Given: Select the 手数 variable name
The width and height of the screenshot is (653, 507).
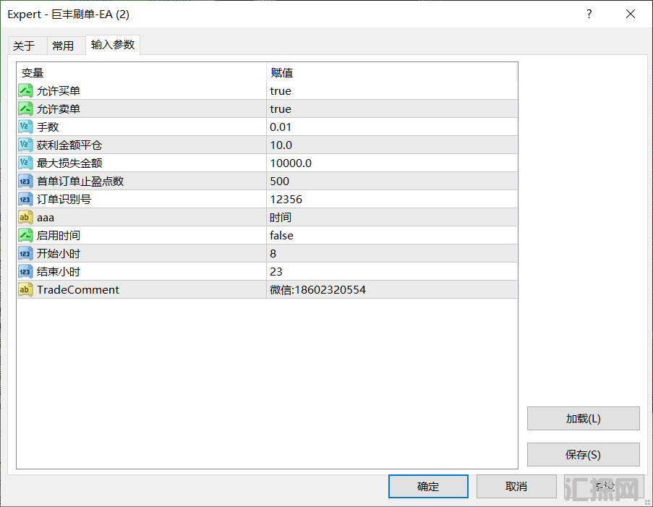Looking at the screenshot, I should [48, 127].
